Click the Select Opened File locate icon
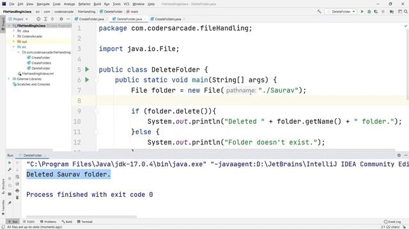Viewport: 409px width, 230px height. pyautogui.click(x=38, y=19)
